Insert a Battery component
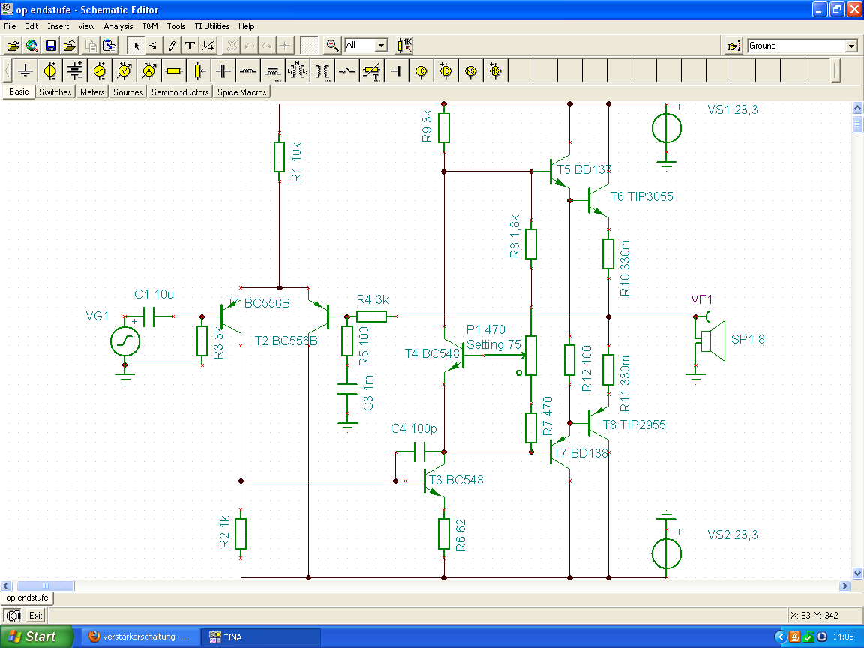This screenshot has height=648, width=864. [x=75, y=71]
